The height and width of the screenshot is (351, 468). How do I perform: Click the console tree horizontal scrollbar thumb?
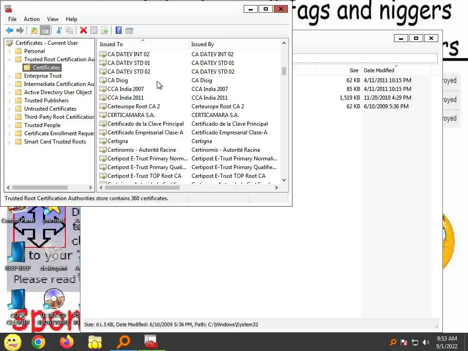click(x=40, y=187)
